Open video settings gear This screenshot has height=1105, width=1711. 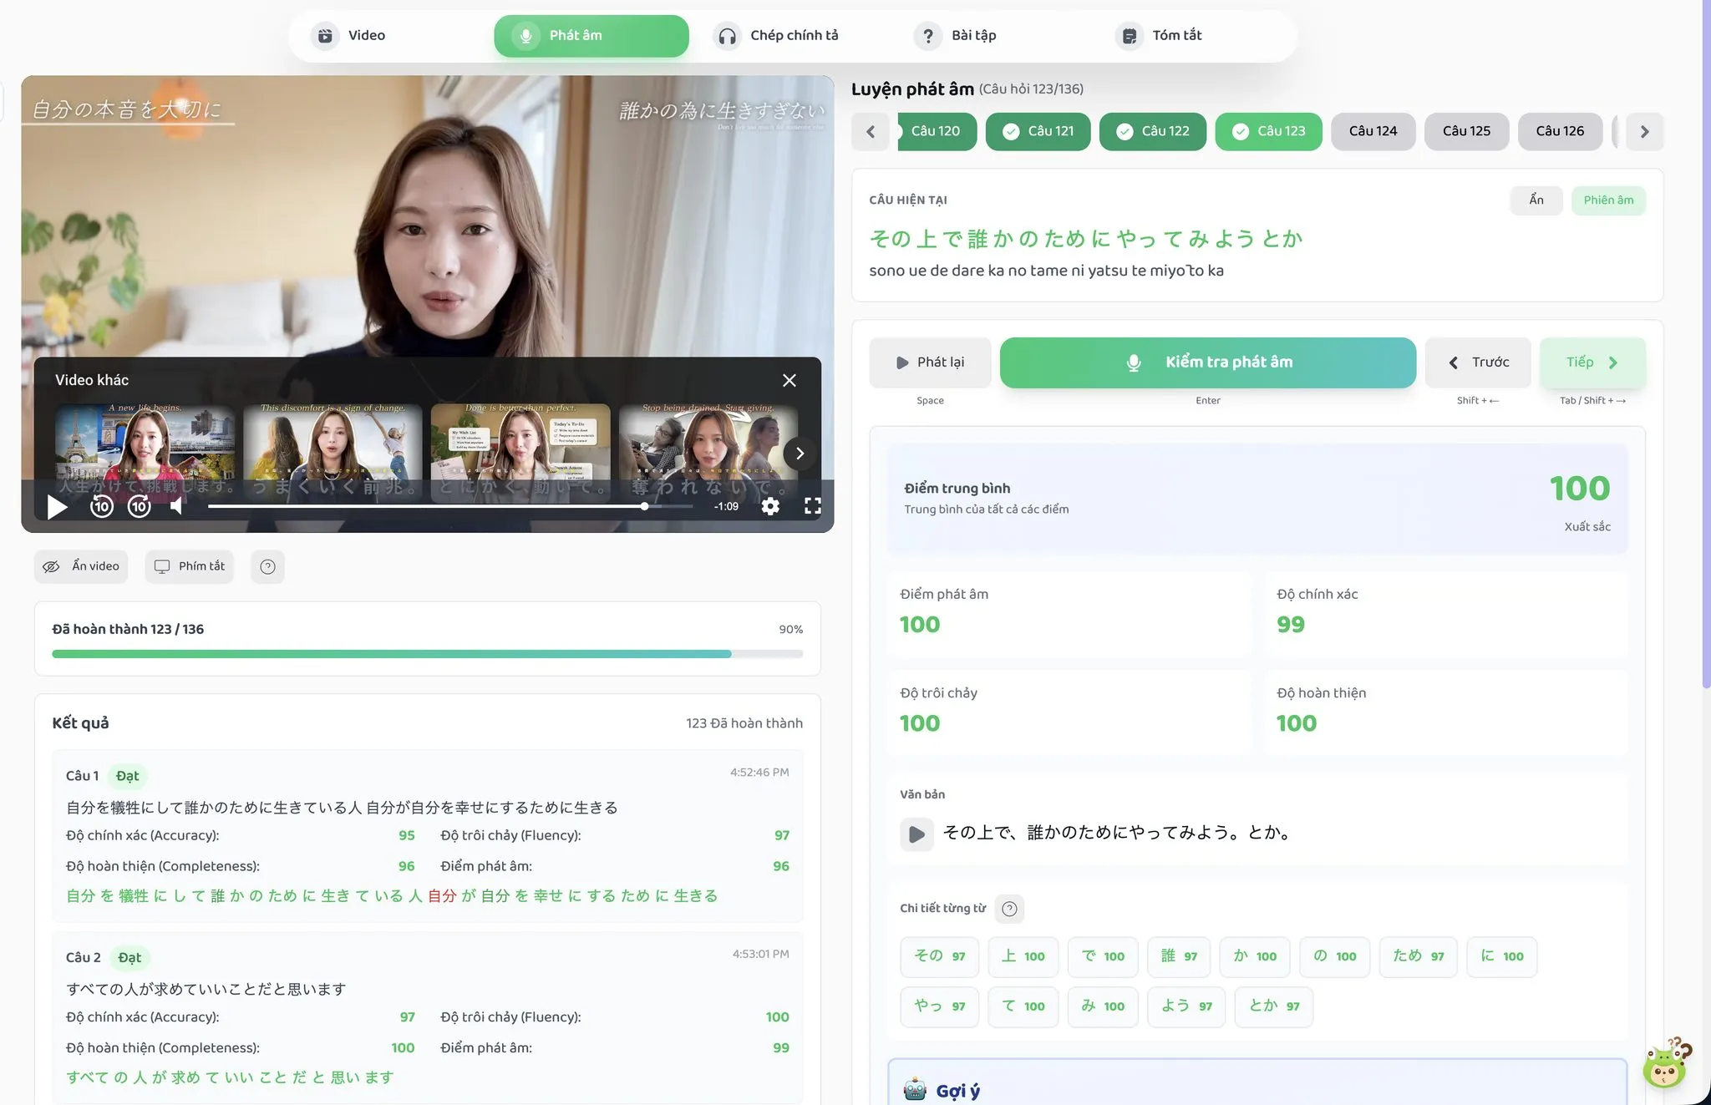pos(770,506)
